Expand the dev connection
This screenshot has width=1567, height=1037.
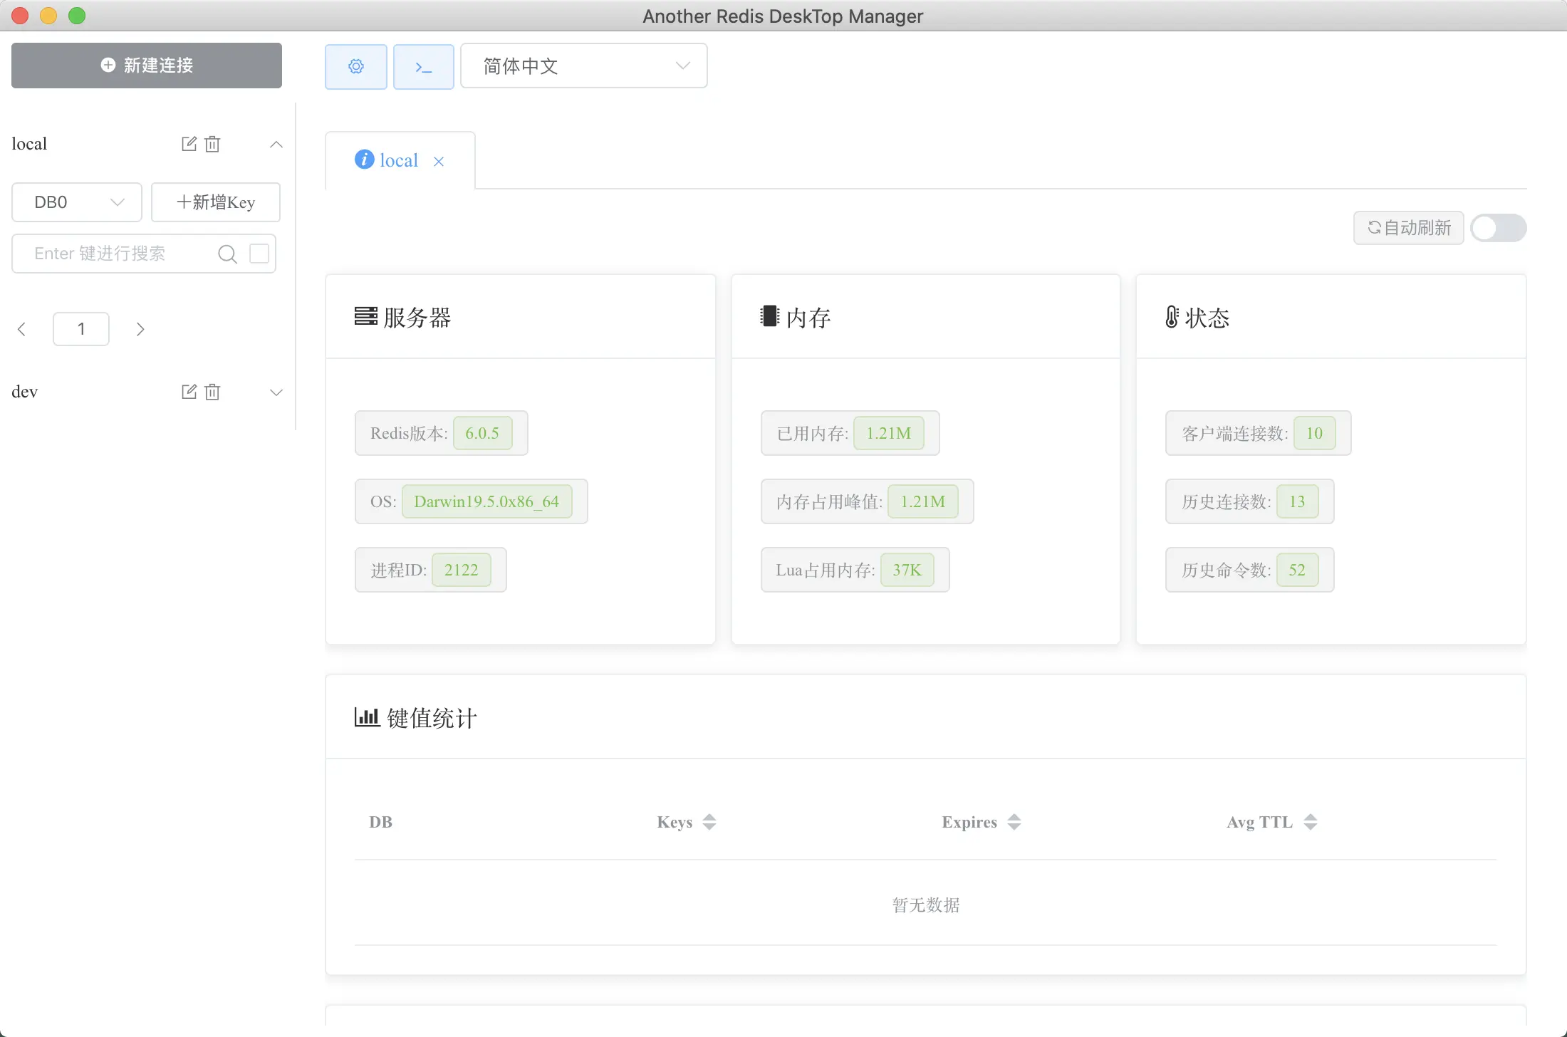pos(276,392)
